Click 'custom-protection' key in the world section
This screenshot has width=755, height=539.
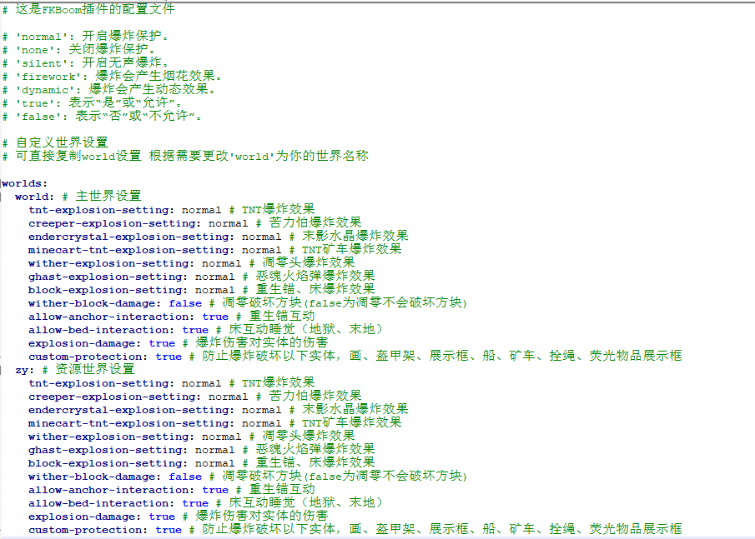(88, 357)
